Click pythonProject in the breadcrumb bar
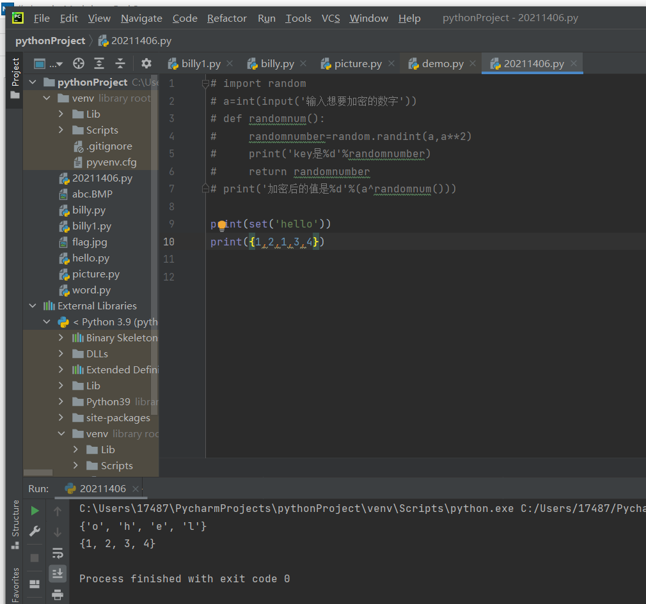The image size is (646, 604). pyautogui.click(x=50, y=41)
